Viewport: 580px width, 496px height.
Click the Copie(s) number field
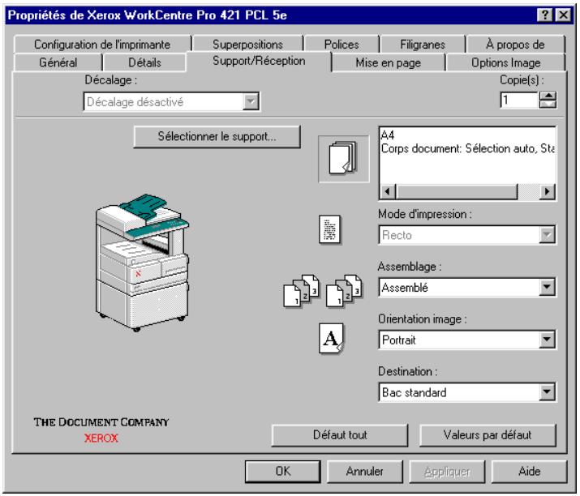click(x=519, y=100)
